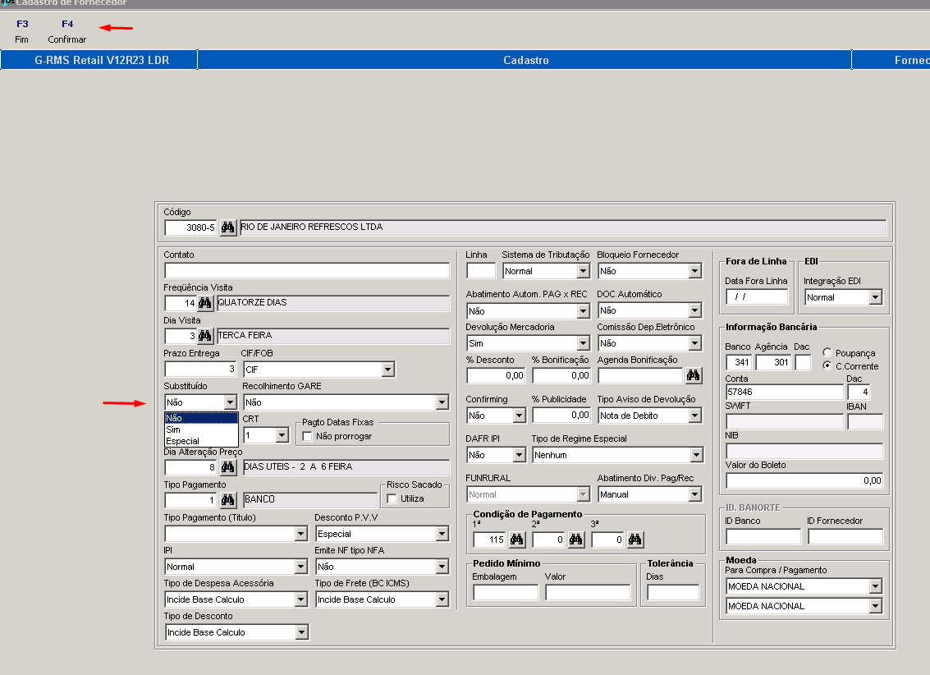Click the % Desconto field
Screen dimensions: 930x675
click(496, 375)
